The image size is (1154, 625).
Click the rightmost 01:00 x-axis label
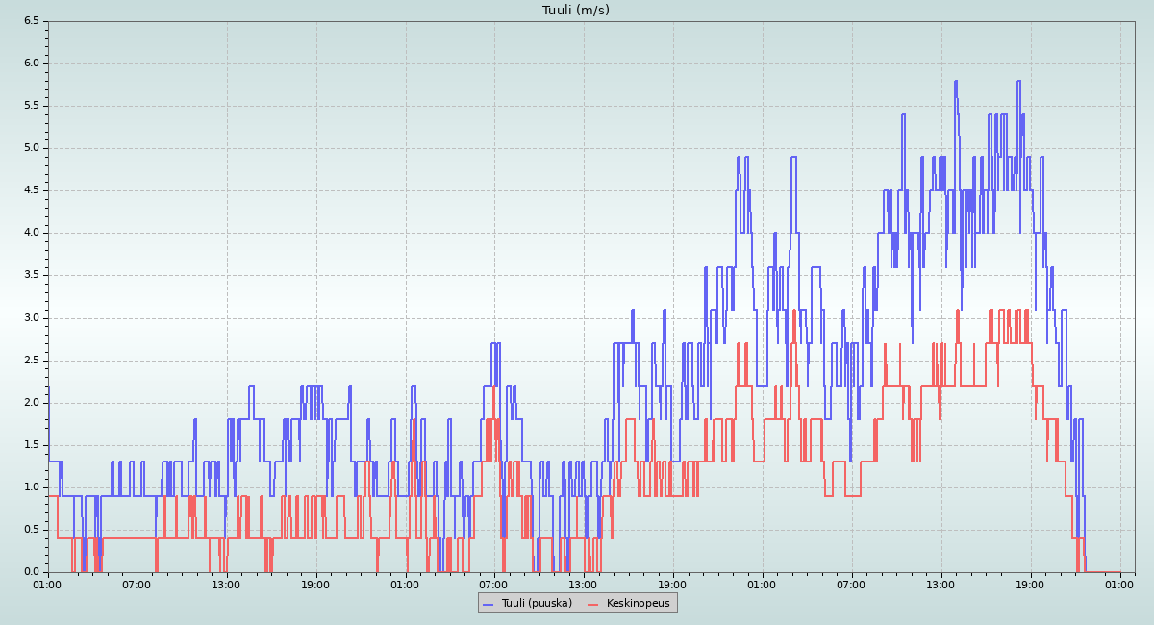point(1119,584)
